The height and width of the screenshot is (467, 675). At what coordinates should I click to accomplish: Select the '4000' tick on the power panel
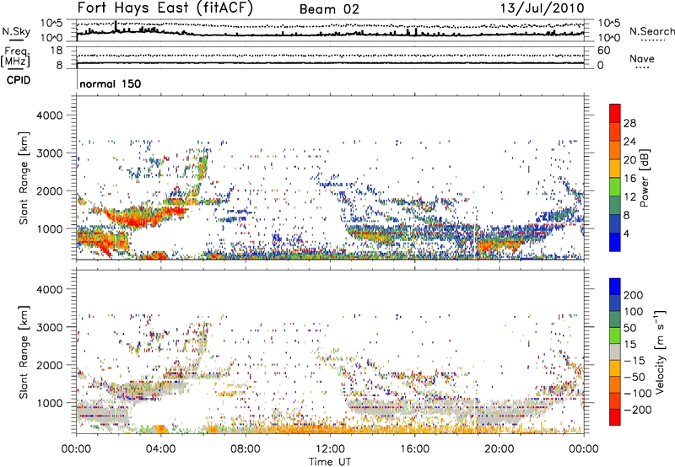[x=50, y=115]
